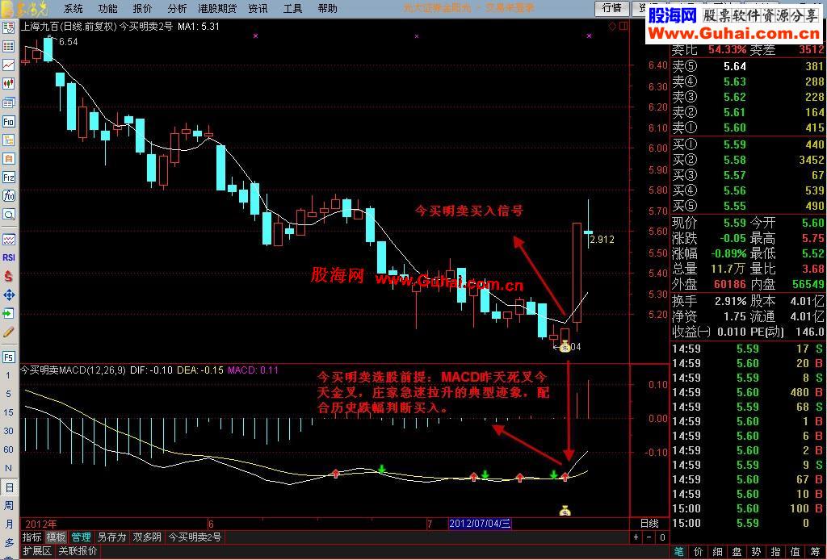Open the 日线 period selector label
The width and height of the screenshot is (827, 560).
pos(649,524)
